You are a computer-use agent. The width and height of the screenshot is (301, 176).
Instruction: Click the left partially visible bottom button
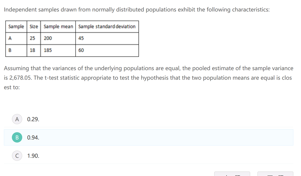tap(232, 174)
